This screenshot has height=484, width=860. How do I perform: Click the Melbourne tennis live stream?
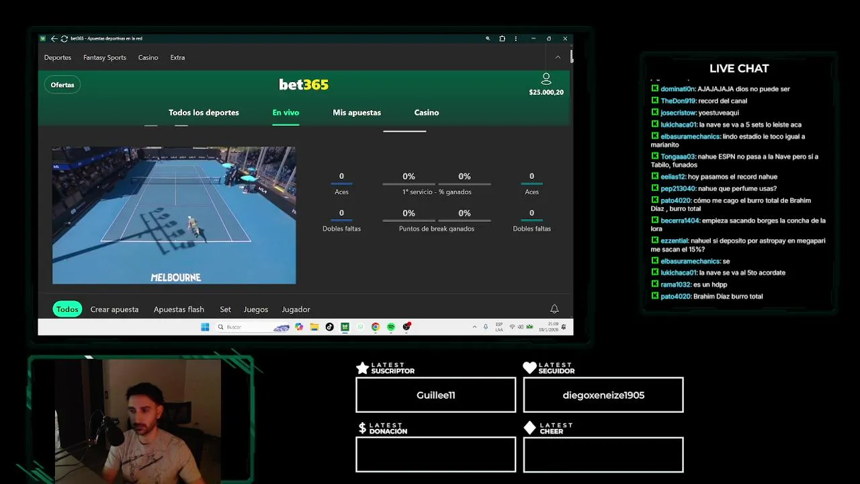pyautogui.click(x=174, y=215)
